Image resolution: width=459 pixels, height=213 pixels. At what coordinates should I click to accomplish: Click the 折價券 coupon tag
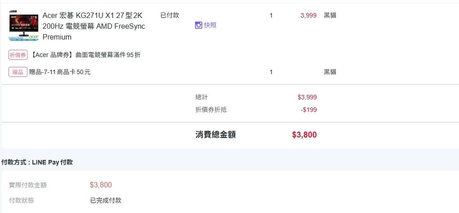[18, 55]
